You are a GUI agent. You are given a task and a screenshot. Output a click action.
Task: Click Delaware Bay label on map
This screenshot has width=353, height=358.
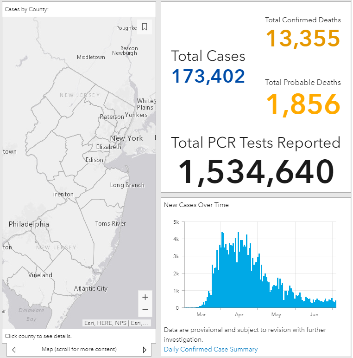31,315
